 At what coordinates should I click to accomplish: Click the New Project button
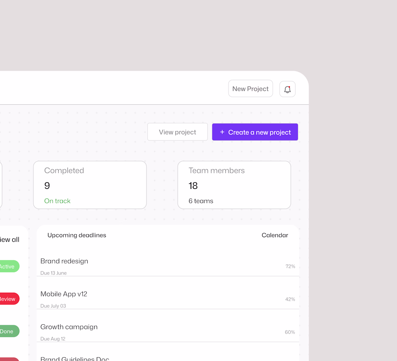pyautogui.click(x=250, y=89)
